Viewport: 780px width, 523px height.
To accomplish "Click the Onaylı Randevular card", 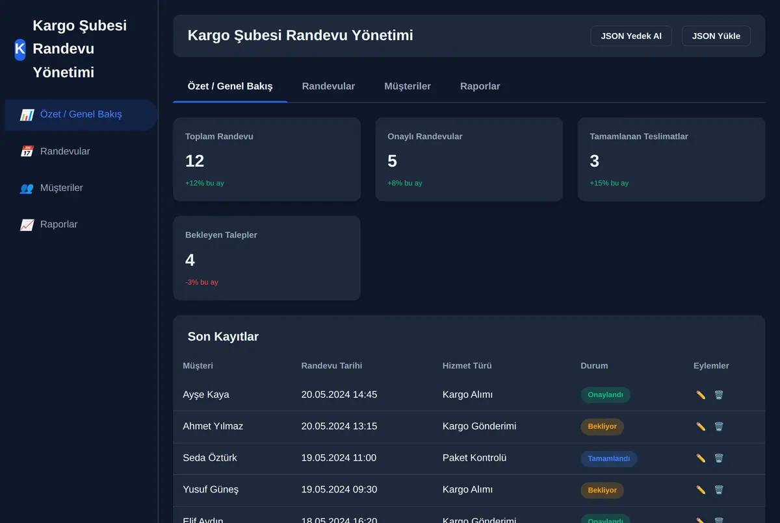I will pos(469,159).
